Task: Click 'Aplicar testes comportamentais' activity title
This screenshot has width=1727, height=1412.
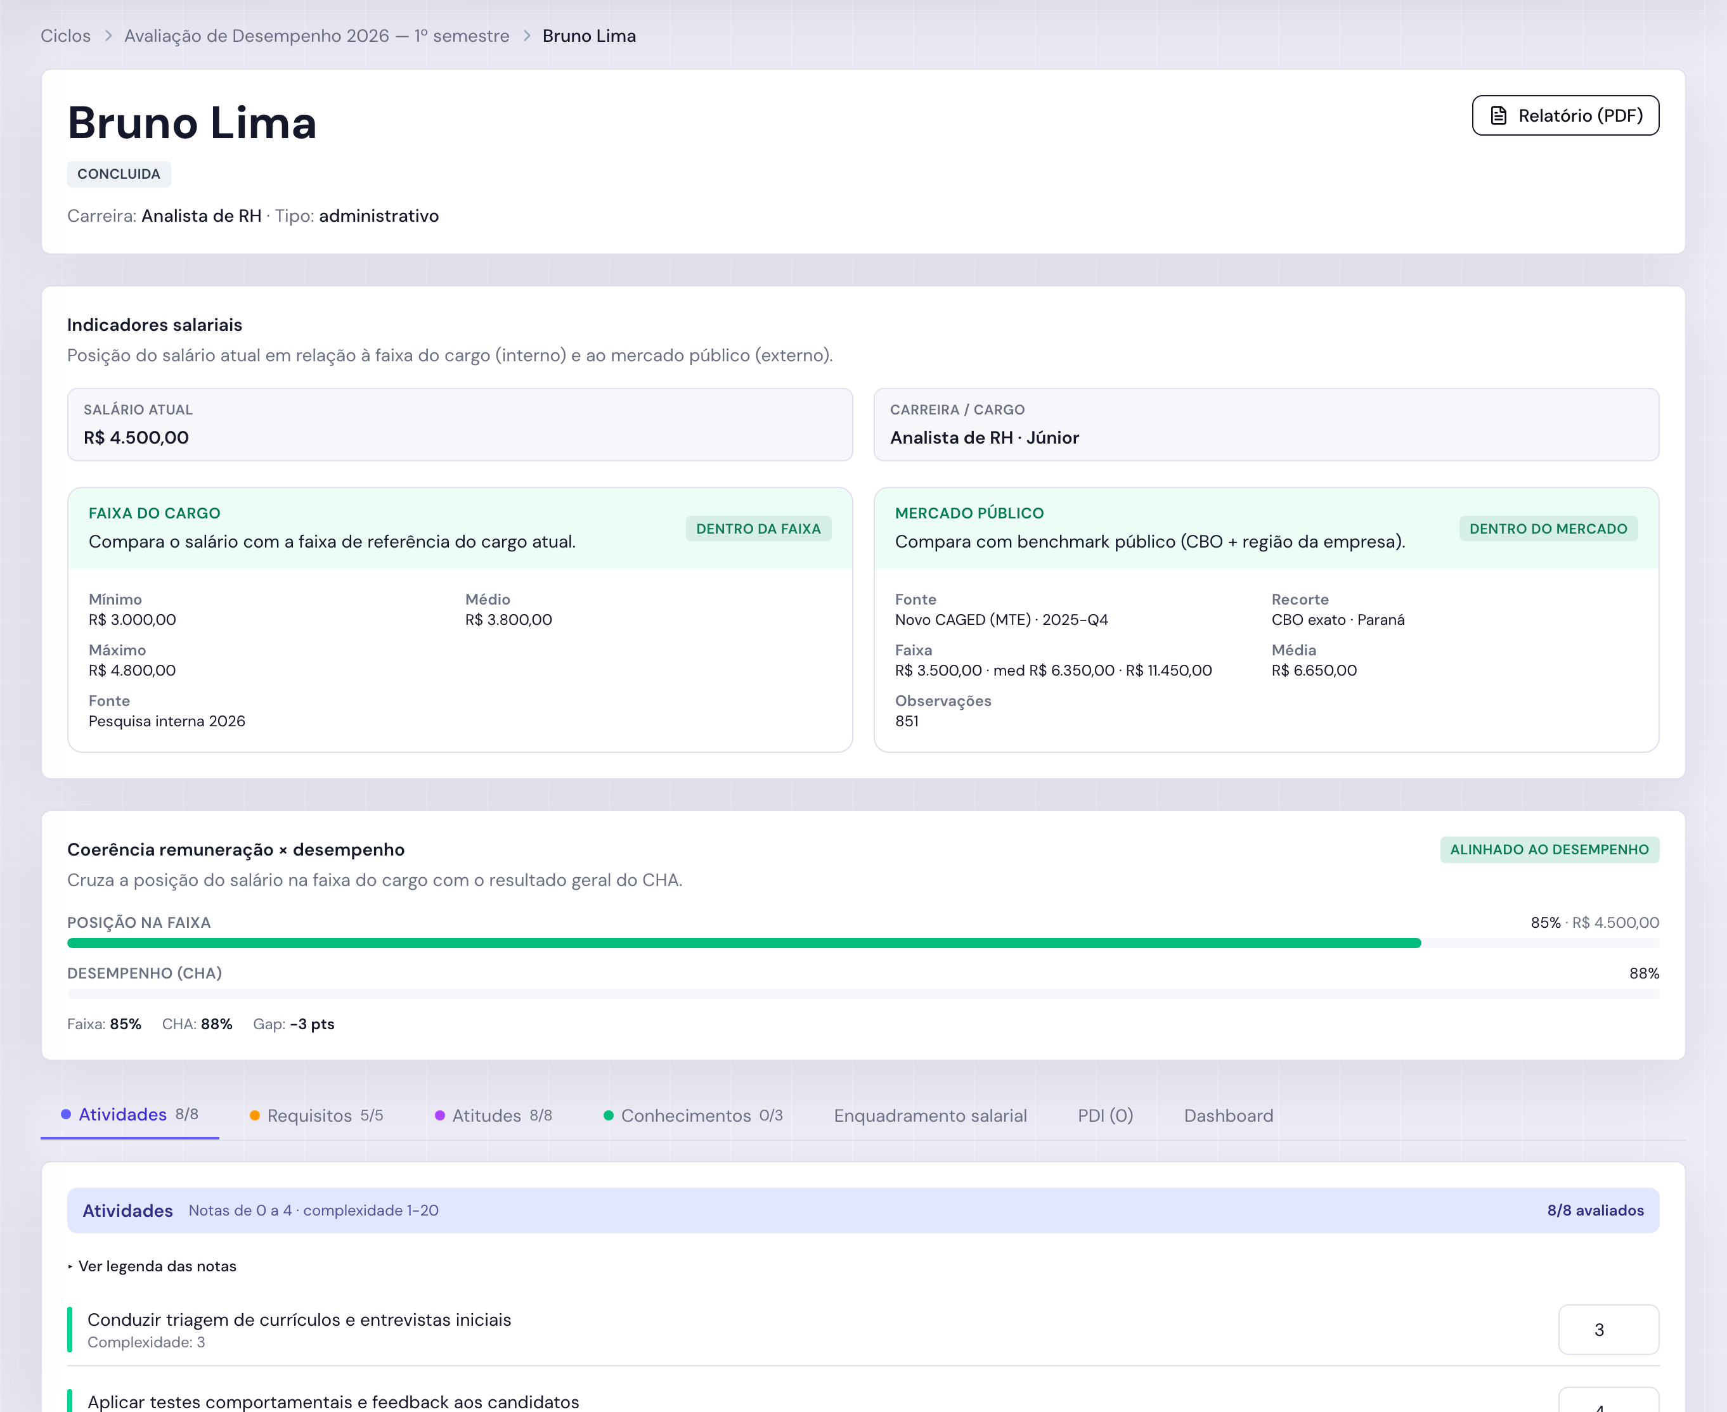Action: click(x=333, y=1402)
